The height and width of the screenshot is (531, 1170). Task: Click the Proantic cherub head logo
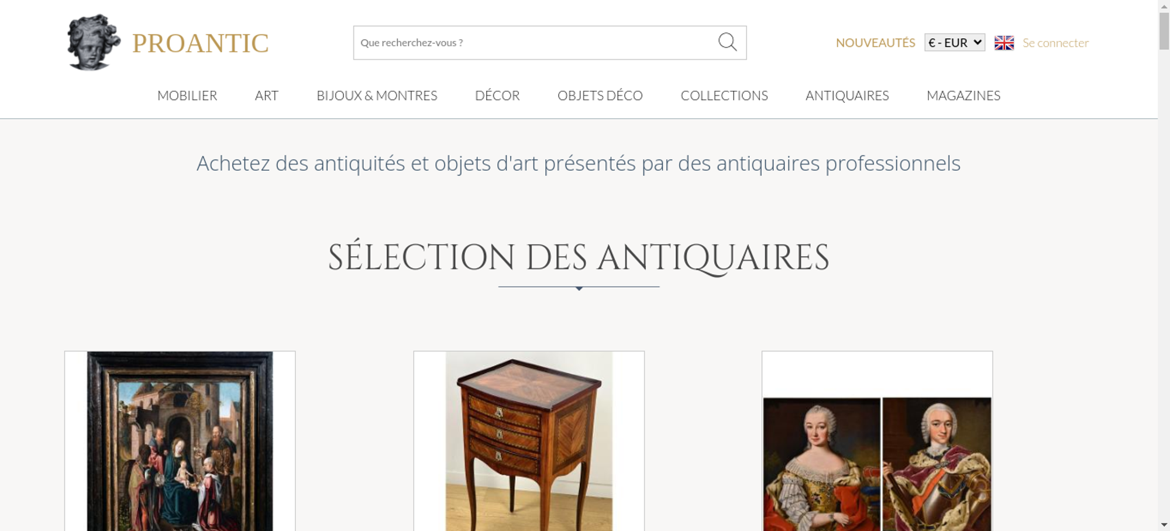click(x=94, y=42)
